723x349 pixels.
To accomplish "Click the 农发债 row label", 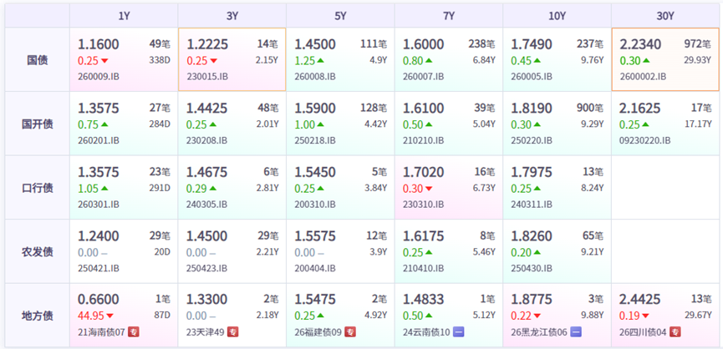I will [x=37, y=252].
